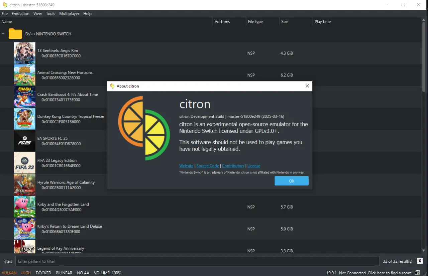Select Crash Bandicoot 4: It's About Time title
Viewport: 428px width, 276px height.
pos(68,94)
